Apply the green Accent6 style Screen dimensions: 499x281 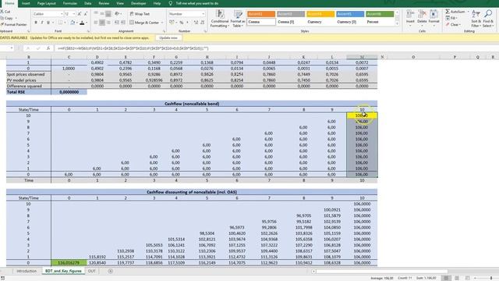[380, 14]
